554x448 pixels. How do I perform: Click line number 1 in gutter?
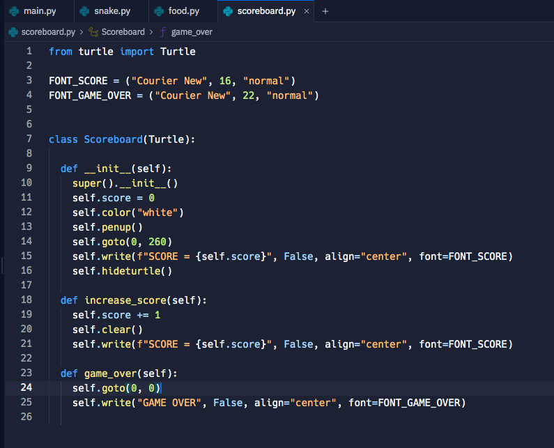29,52
